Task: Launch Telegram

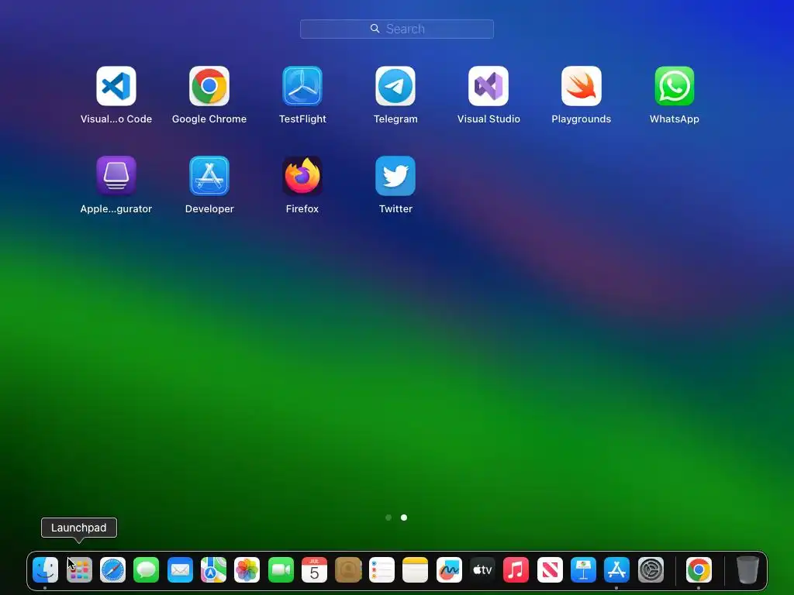Action: click(x=395, y=86)
